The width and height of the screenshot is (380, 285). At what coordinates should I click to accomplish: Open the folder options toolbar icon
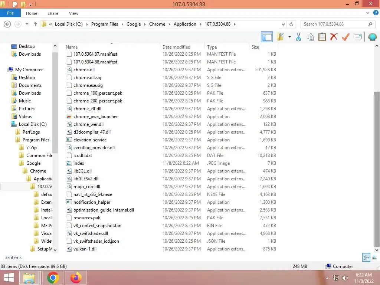point(281,37)
